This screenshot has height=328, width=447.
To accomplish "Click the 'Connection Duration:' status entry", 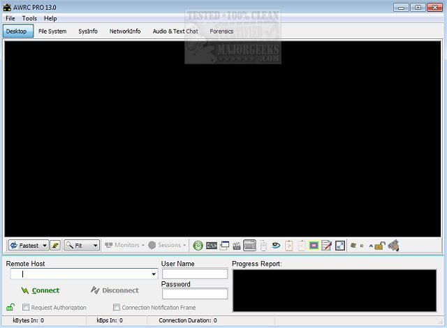I will click(188, 320).
